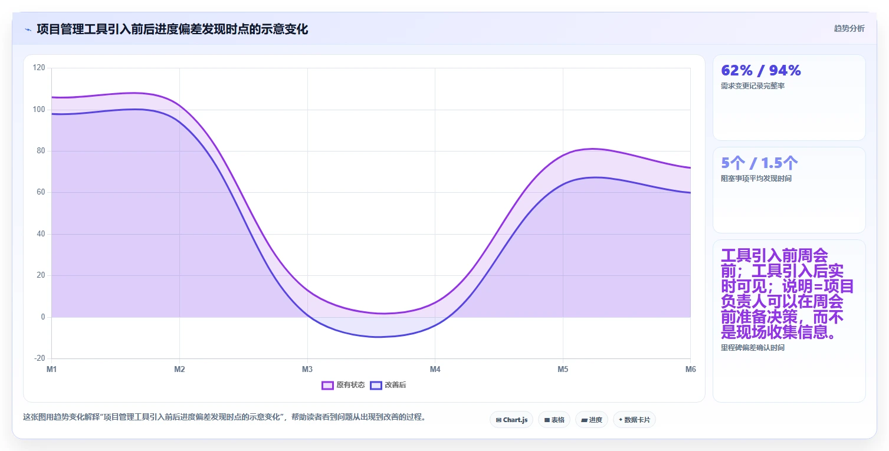Click the chart title heading
This screenshot has height=451, width=889.
coord(172,29)
